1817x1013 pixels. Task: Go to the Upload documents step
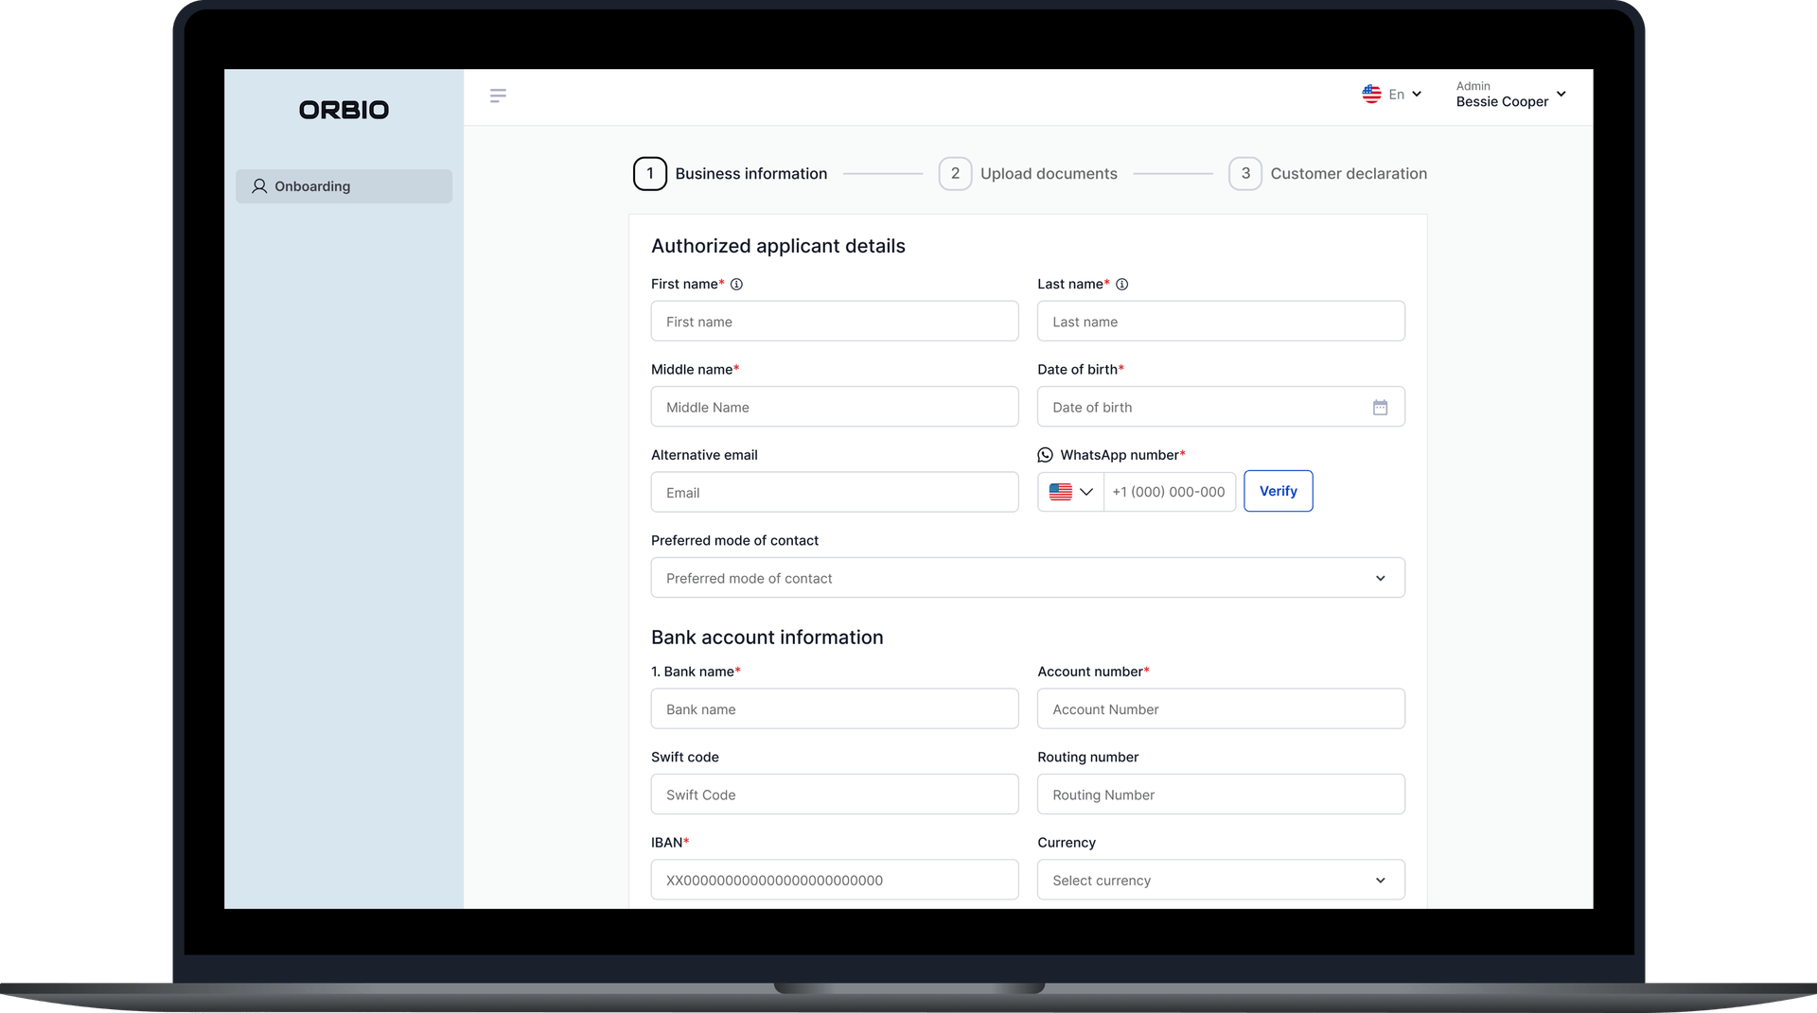point(1048,174)
